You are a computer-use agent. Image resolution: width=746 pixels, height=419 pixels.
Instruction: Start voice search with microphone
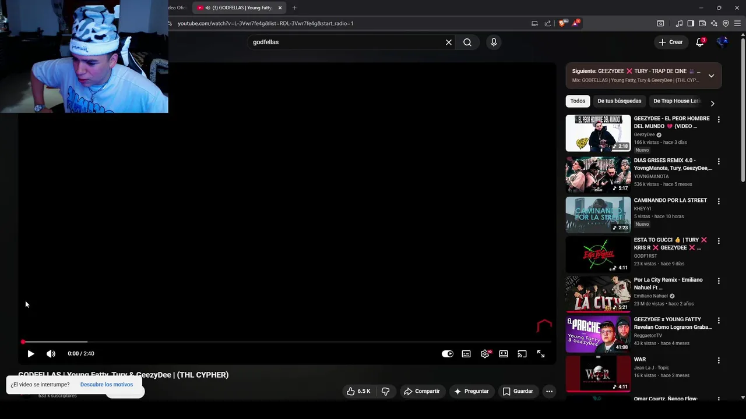[494, 42]
